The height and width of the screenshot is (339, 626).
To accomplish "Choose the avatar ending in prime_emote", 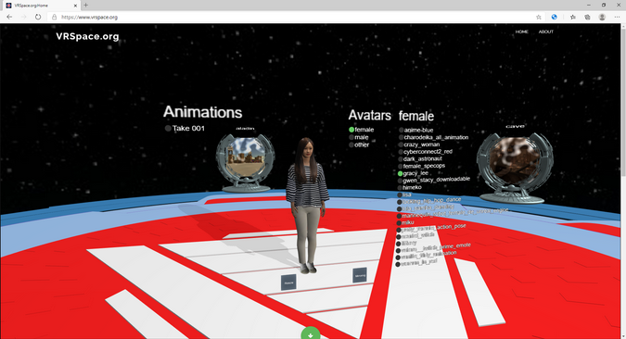I will [433, 248].
